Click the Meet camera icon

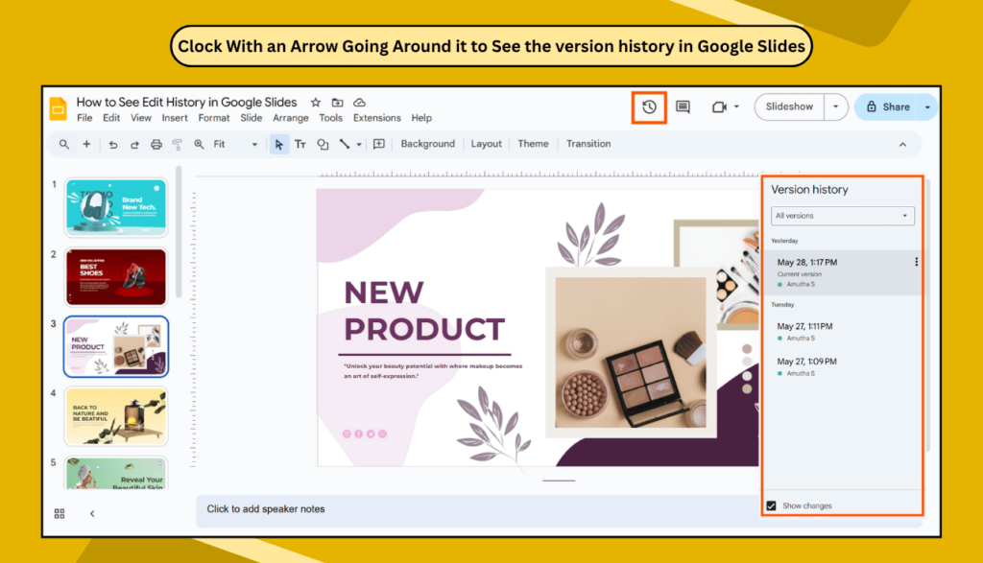point(718,106)
